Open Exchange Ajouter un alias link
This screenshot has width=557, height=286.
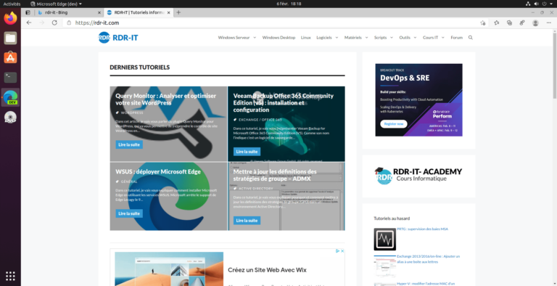tap(429, 259)
